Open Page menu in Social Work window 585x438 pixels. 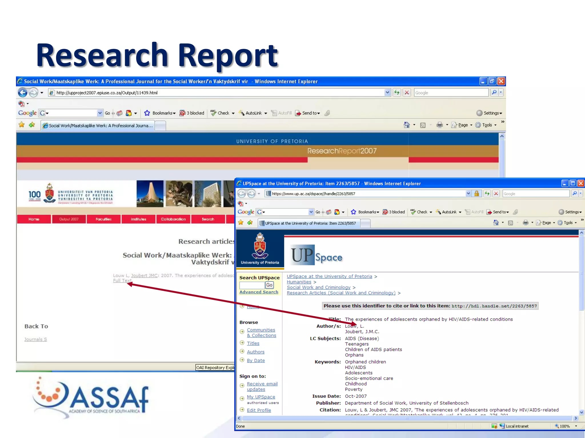(x=462, y=125)
